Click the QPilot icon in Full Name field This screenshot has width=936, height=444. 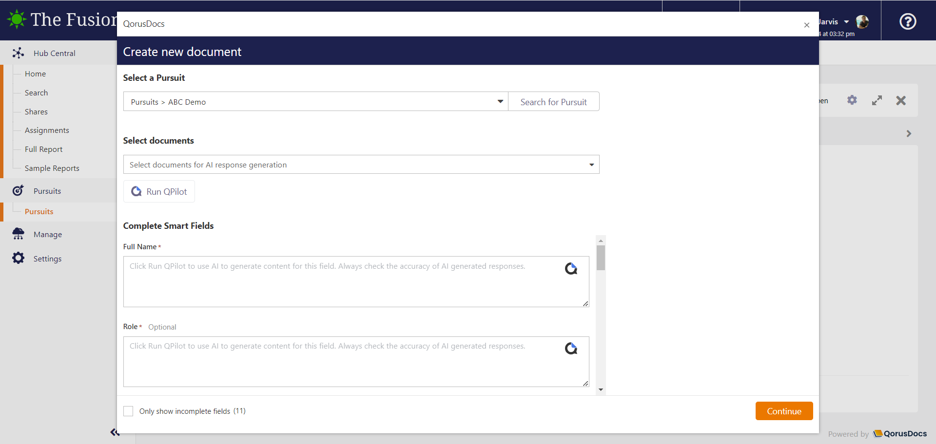571,268
